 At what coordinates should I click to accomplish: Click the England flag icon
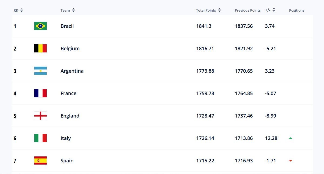(40, 116)
